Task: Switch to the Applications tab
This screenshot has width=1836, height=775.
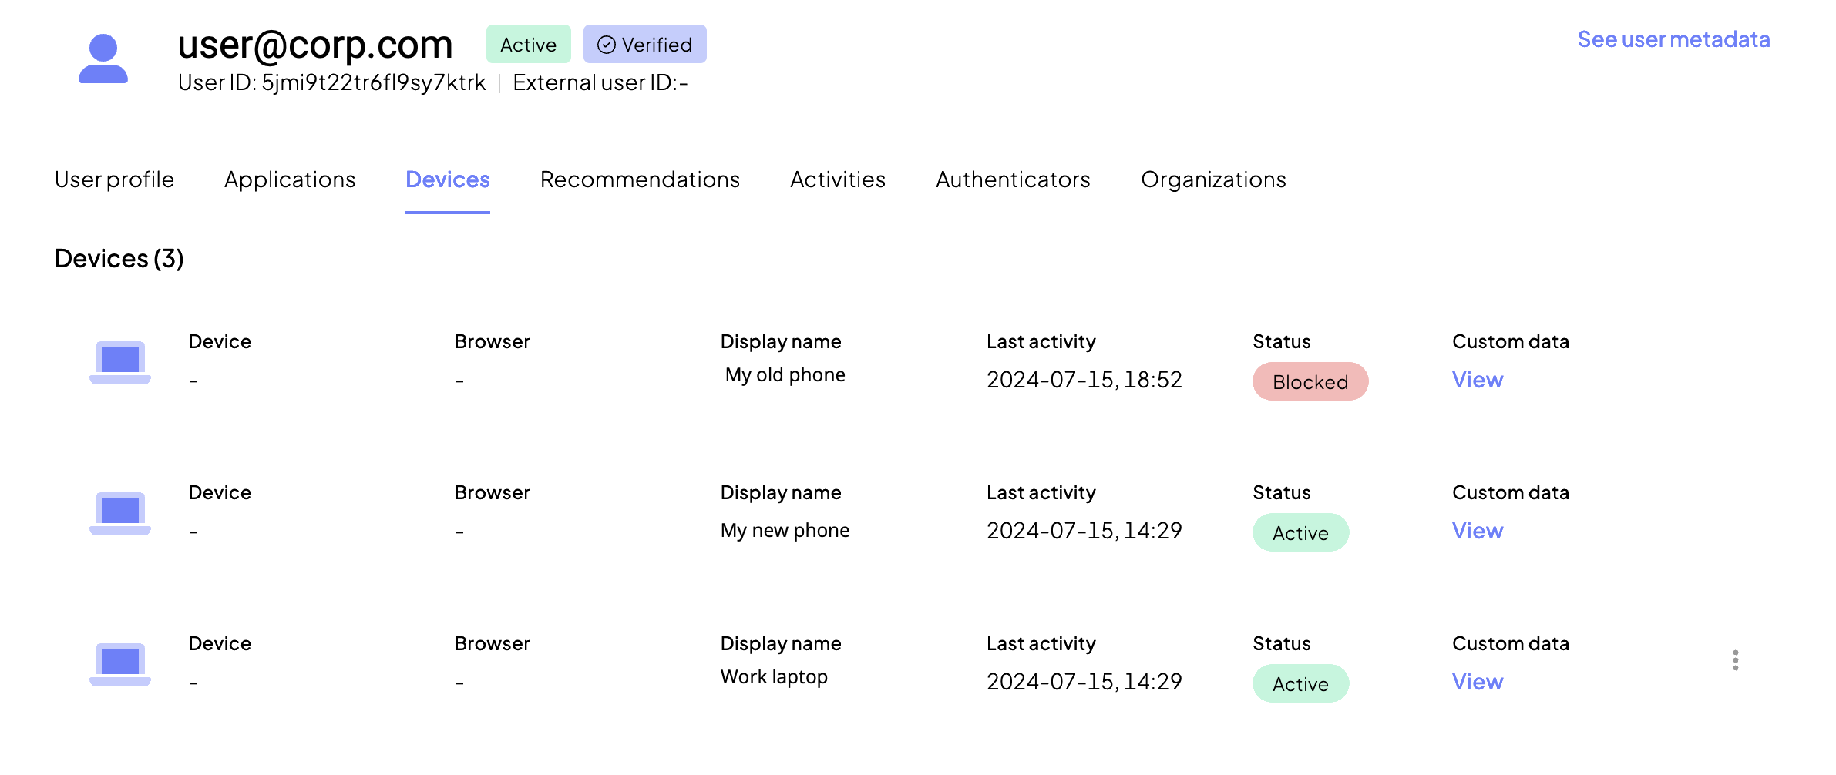Action: [x=290, y=179]
